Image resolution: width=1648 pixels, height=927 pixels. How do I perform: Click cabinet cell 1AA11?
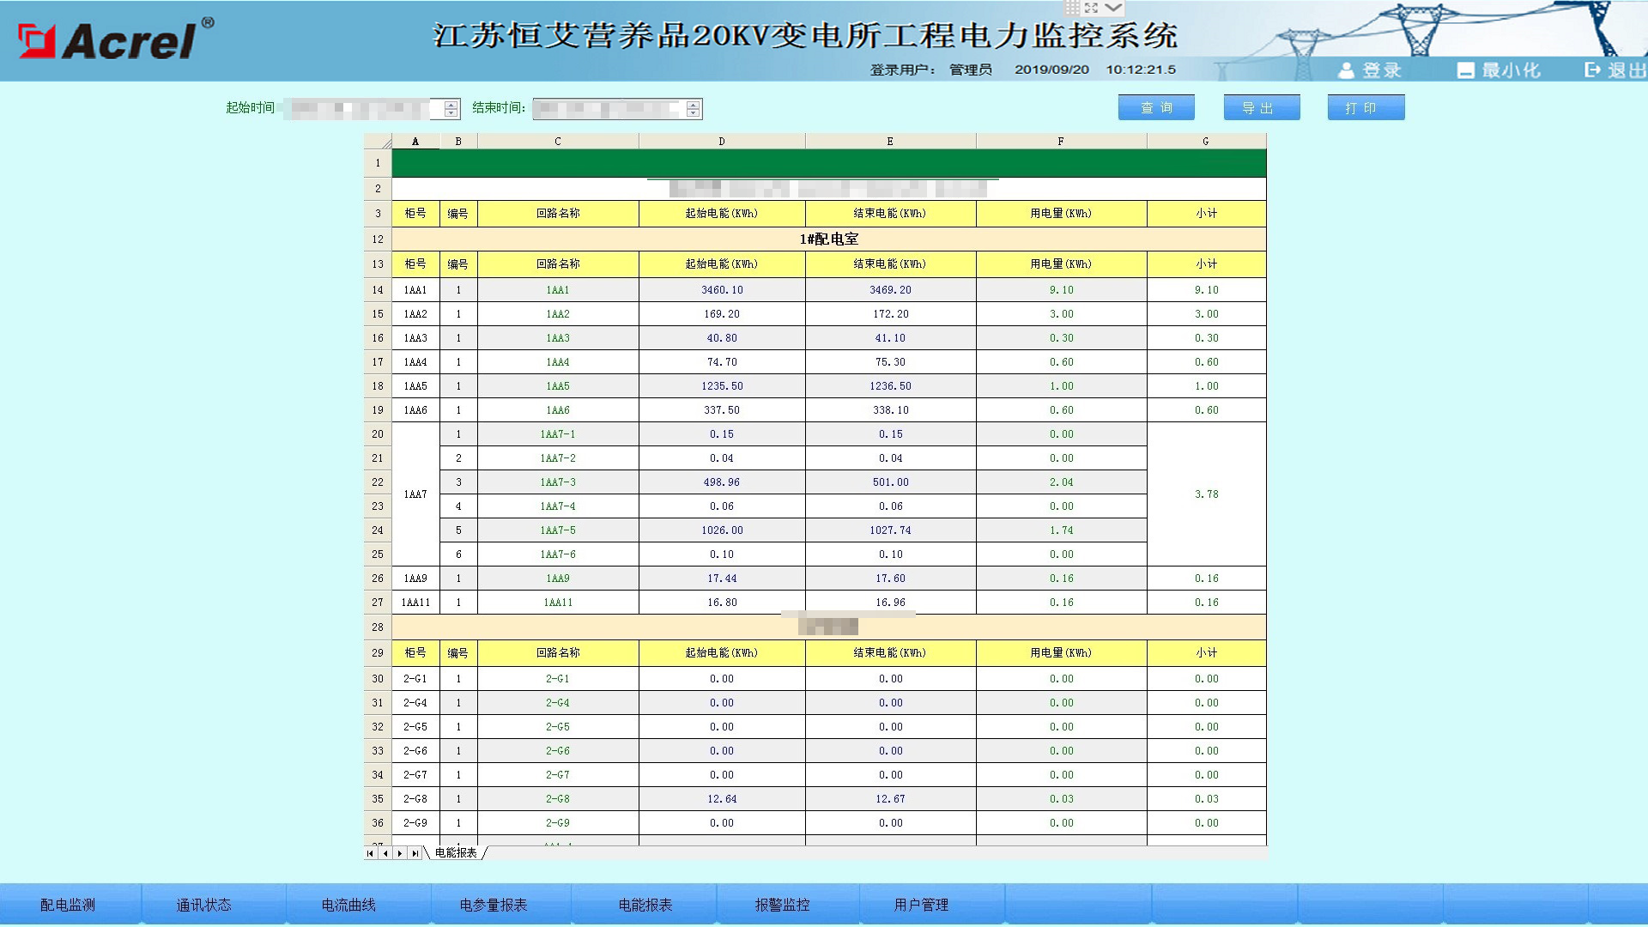(415, 603)
